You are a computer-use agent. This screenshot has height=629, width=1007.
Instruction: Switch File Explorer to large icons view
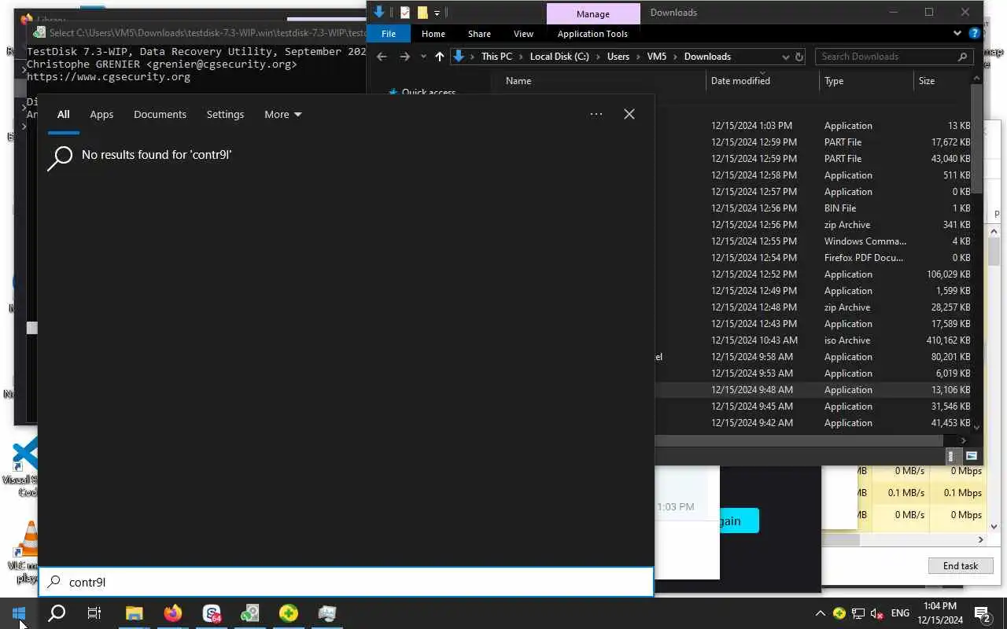pyautogui.click(x=971, y=456)
